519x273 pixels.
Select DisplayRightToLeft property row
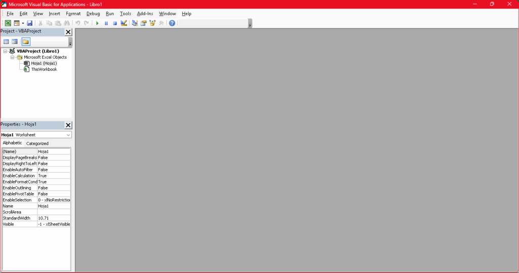(36, 164)
